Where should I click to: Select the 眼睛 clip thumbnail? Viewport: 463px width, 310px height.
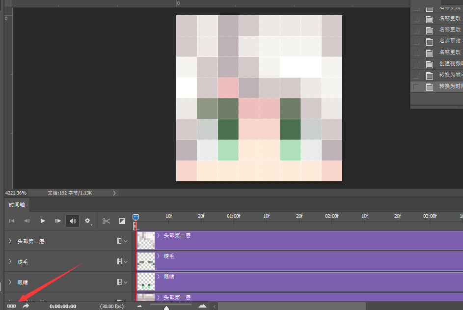(x=146, y=282)
